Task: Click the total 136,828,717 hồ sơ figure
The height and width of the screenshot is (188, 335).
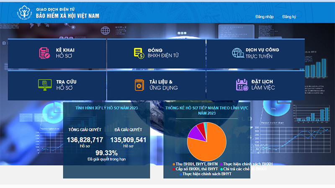Action: coord(85,140)
